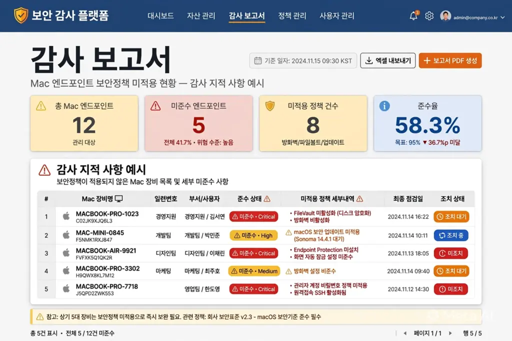Click 미조치 status for MACBOOK-PRO-7718

pos(450,289)
